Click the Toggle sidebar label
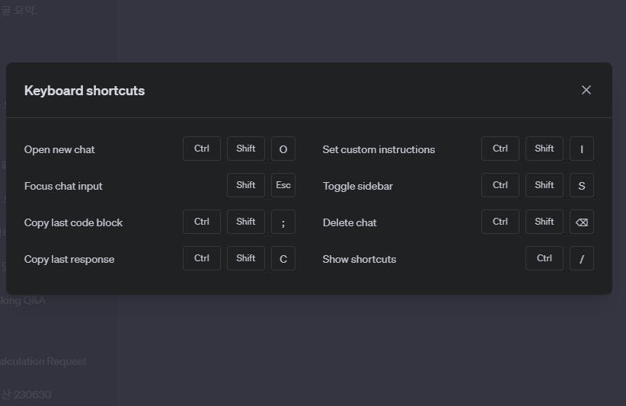Viewport: 626px width, 406px height. tap(357, 186)
